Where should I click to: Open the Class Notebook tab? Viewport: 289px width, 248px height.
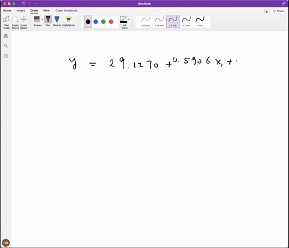(x=66, y=10)
